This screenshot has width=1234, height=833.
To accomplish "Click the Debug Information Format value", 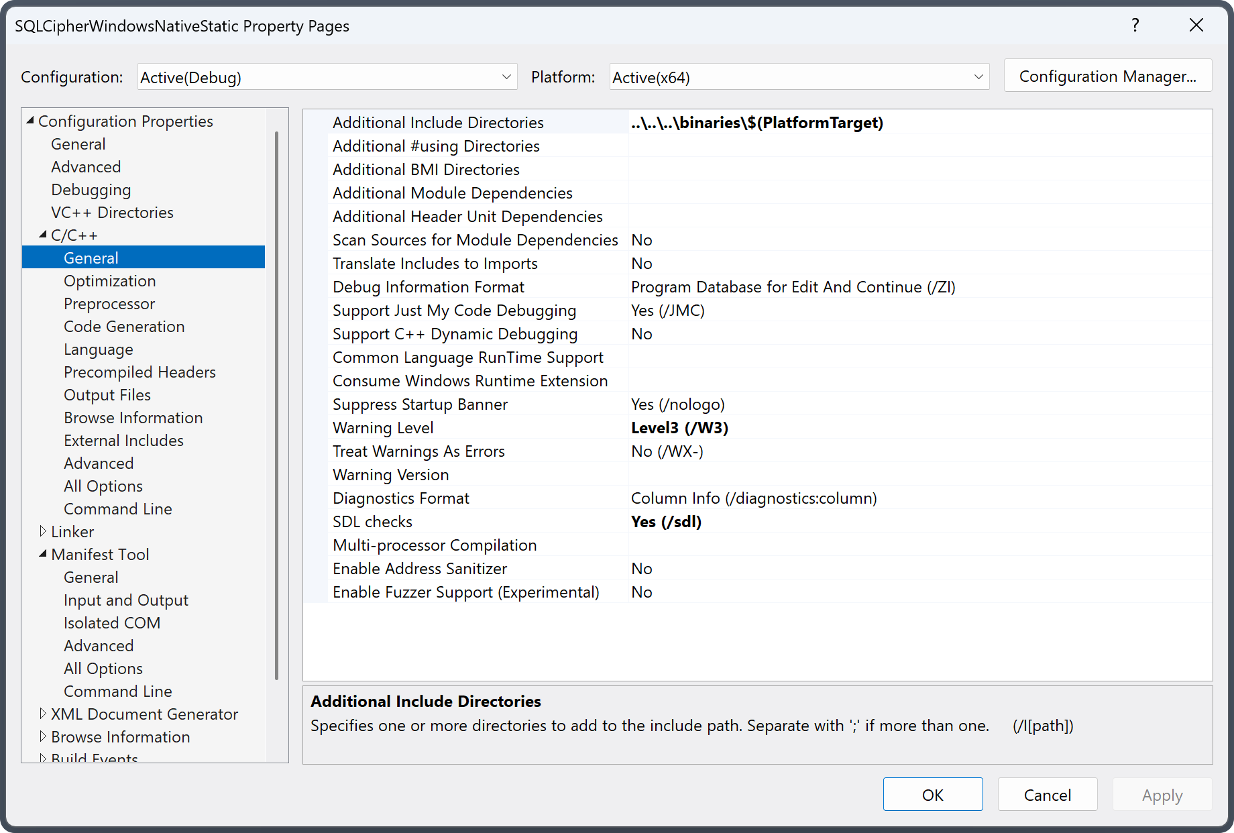I will click(x=920, y=287).
